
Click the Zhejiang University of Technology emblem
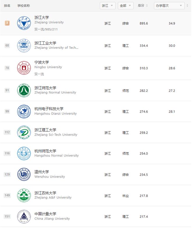24,46
